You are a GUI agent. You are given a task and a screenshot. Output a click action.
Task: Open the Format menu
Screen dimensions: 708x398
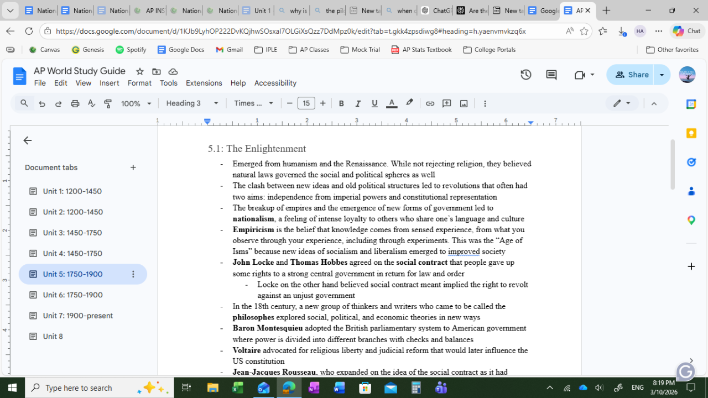tap(139, 83)
